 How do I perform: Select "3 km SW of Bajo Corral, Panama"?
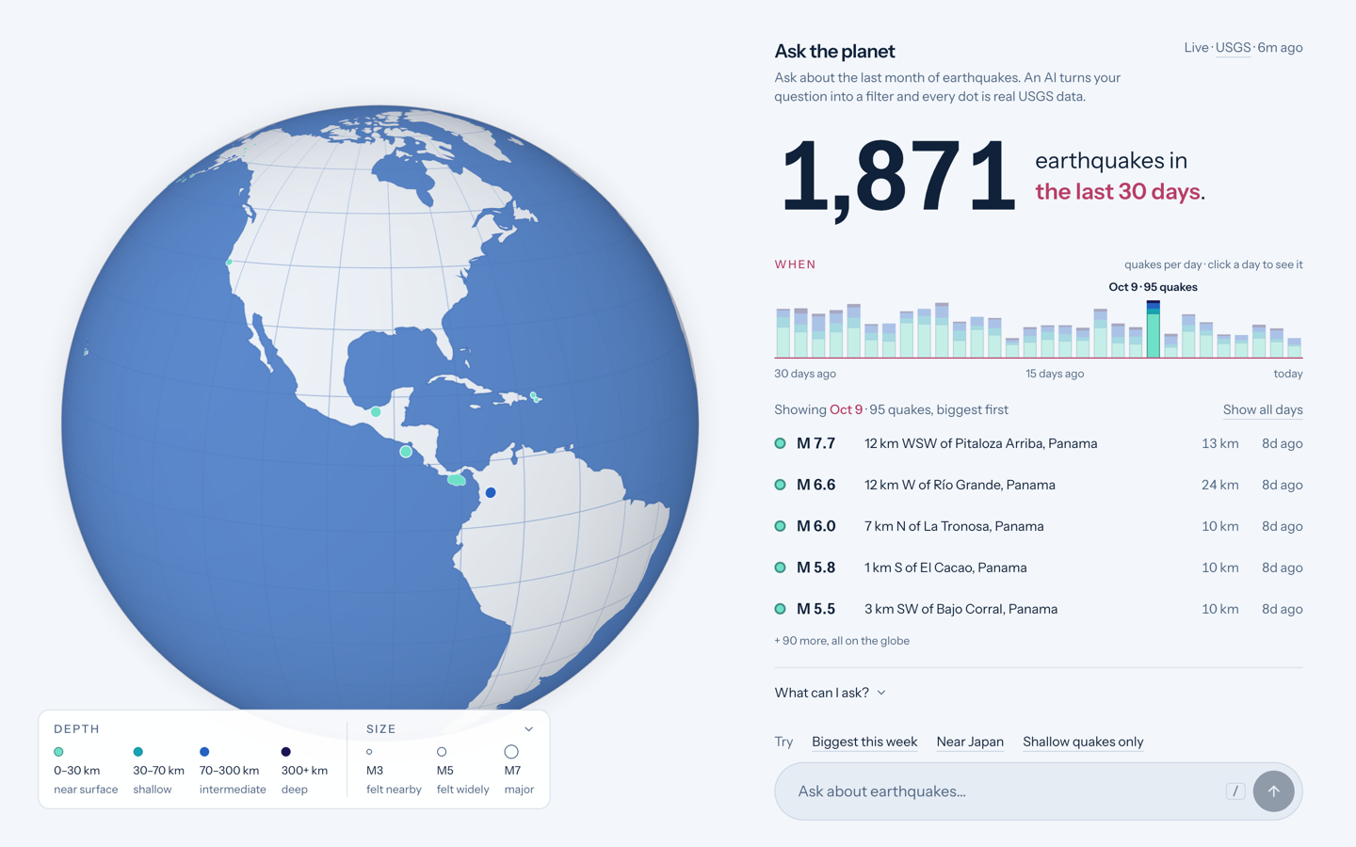pos(960,609)
